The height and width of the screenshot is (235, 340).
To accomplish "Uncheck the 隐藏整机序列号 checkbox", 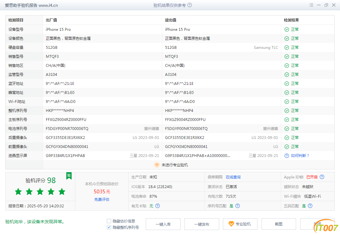I will coord(109,228).
